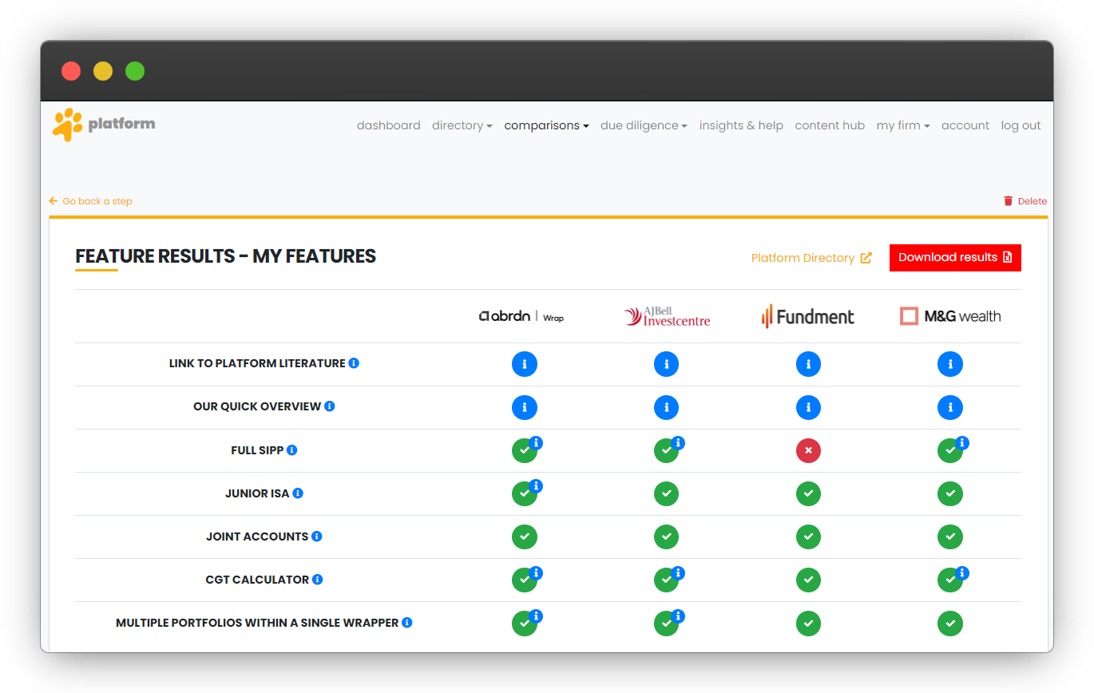Open the content hub page
The height and width of the screenshot is (693, 1094).
click(830, 125)
